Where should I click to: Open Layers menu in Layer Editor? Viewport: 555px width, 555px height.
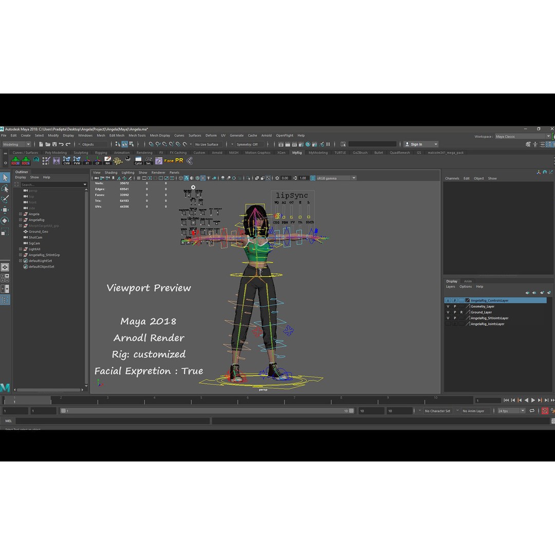point(450,286)
